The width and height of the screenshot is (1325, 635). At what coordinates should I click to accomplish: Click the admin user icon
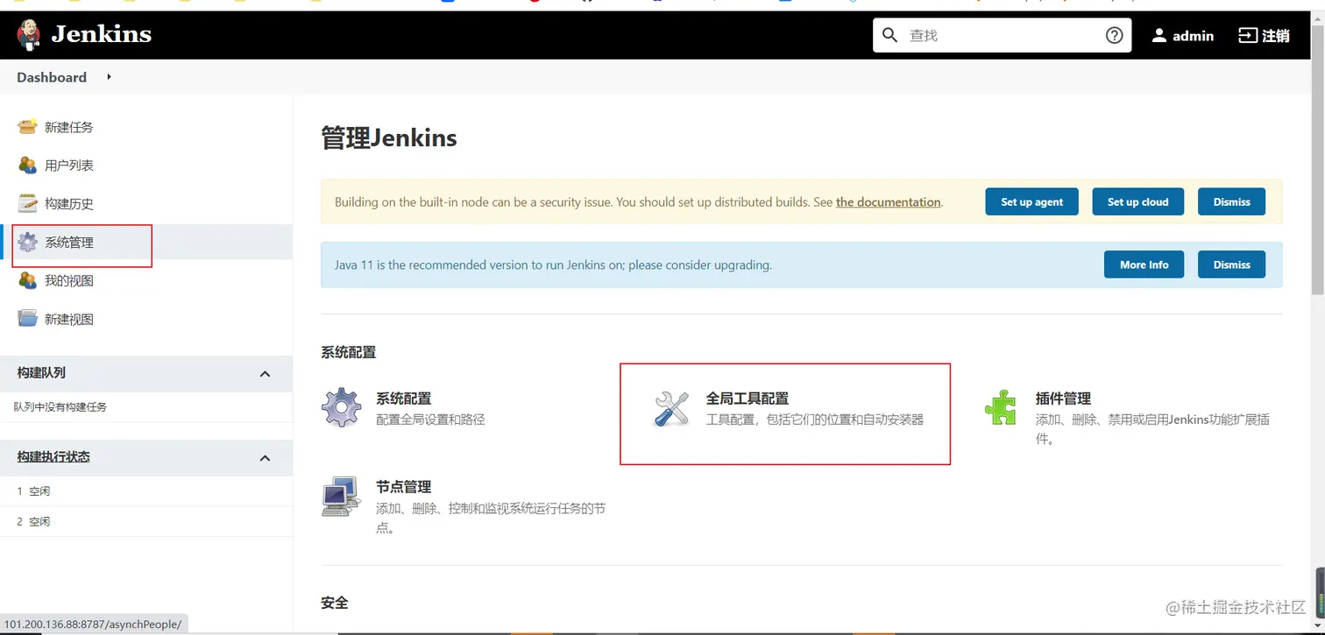(1158, 35)
